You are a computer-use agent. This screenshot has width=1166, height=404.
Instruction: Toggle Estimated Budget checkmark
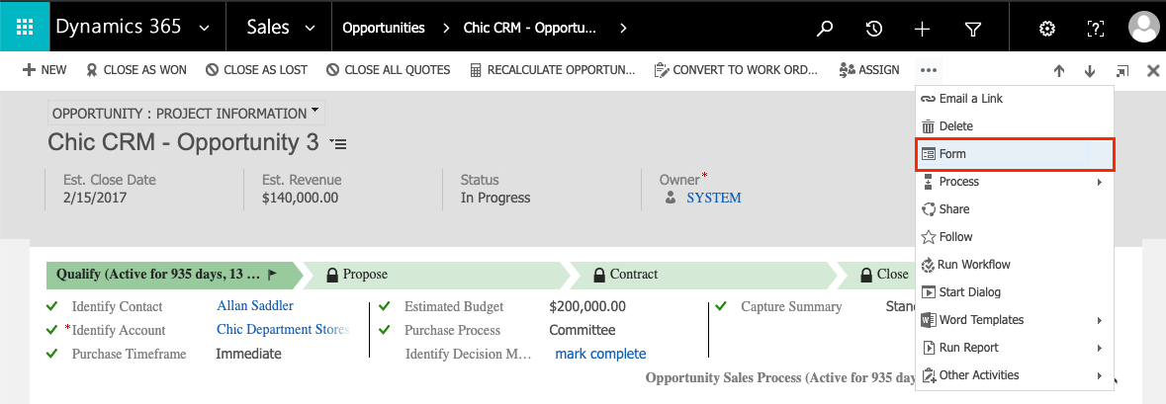[385, 306]
